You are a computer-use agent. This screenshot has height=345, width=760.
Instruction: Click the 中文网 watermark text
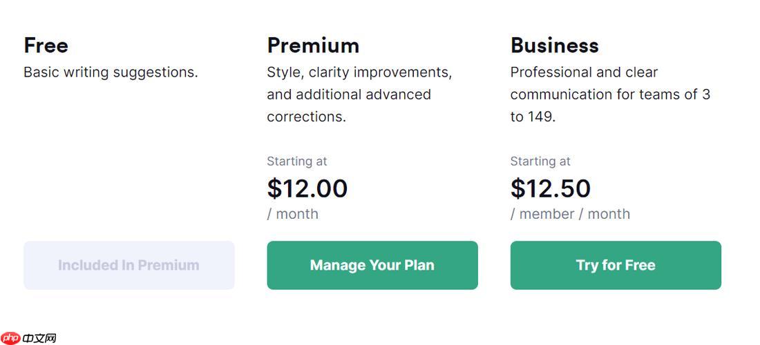pyautogui.click(x=39, y=338)
